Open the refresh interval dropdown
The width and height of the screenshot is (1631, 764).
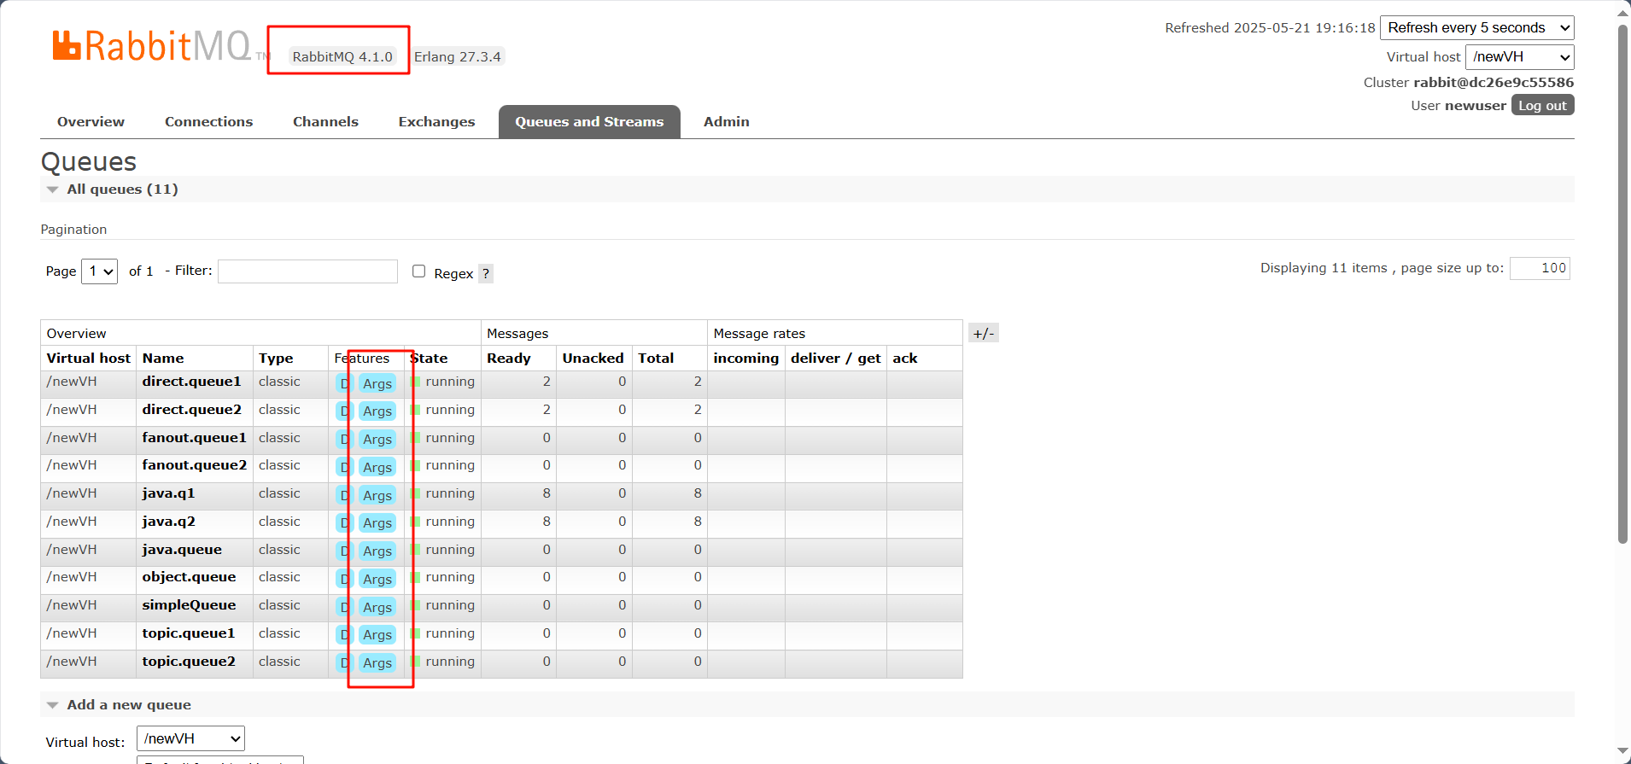1476,28
